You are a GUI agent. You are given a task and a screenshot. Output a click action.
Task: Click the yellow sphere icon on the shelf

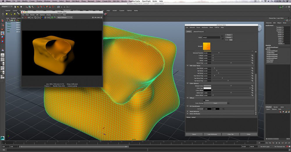6,14
